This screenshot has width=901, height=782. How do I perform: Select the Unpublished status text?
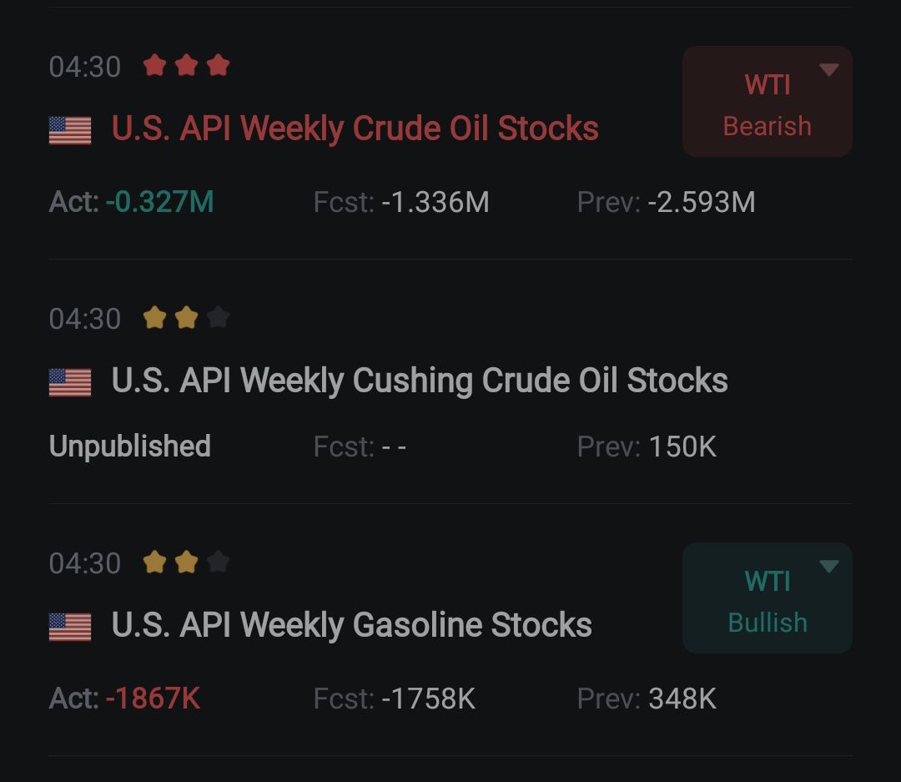click(x=130, y=446)
